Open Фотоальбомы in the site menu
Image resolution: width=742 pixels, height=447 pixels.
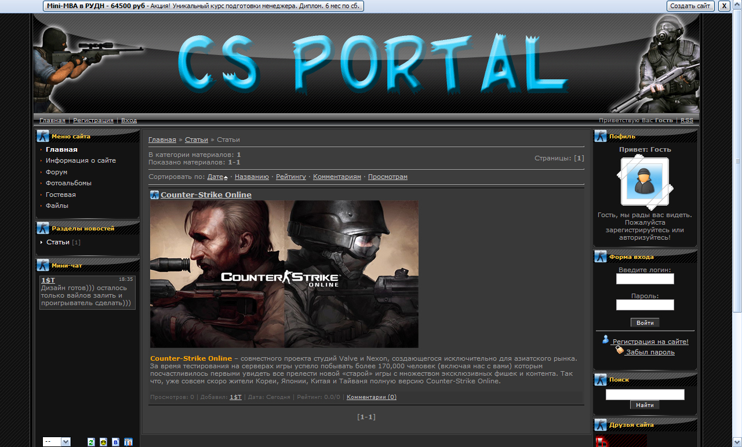68,183
